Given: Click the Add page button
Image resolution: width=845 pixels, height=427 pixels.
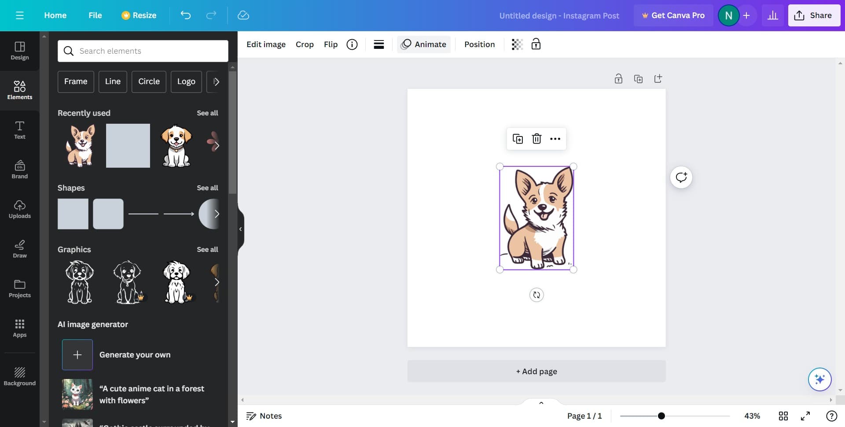Looking at the screenshot, I should point(536,371).
